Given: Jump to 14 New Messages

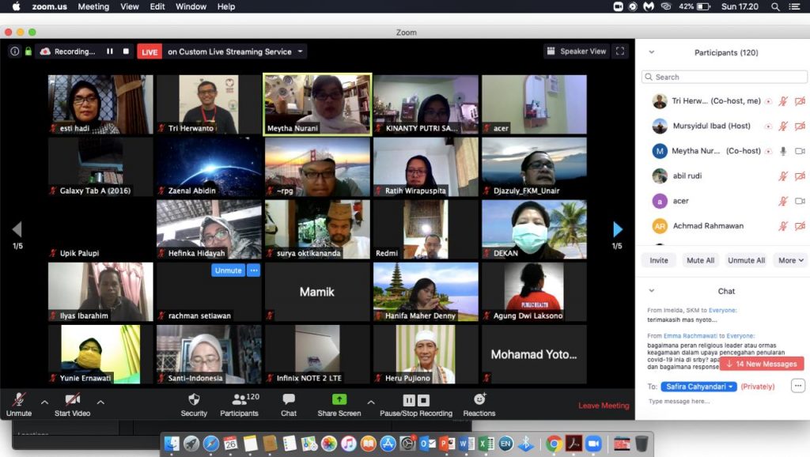Looking at the screenshot, I should tap(762, 364).
